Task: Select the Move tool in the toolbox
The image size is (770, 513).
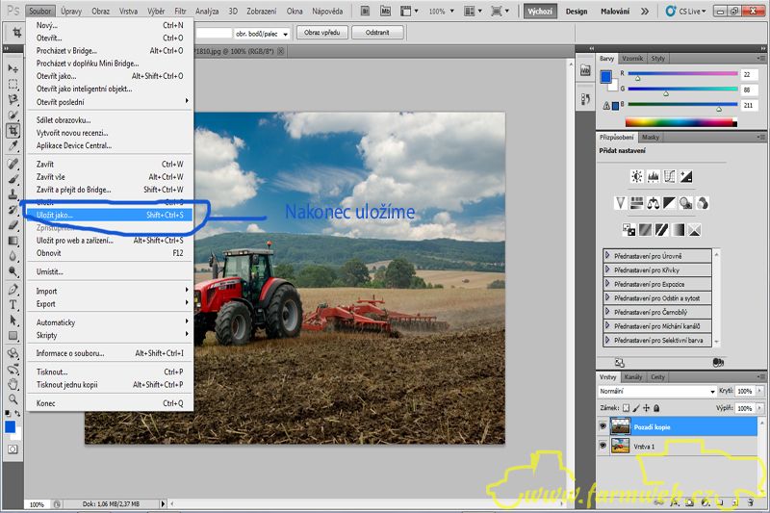Action: coord(13,68)
